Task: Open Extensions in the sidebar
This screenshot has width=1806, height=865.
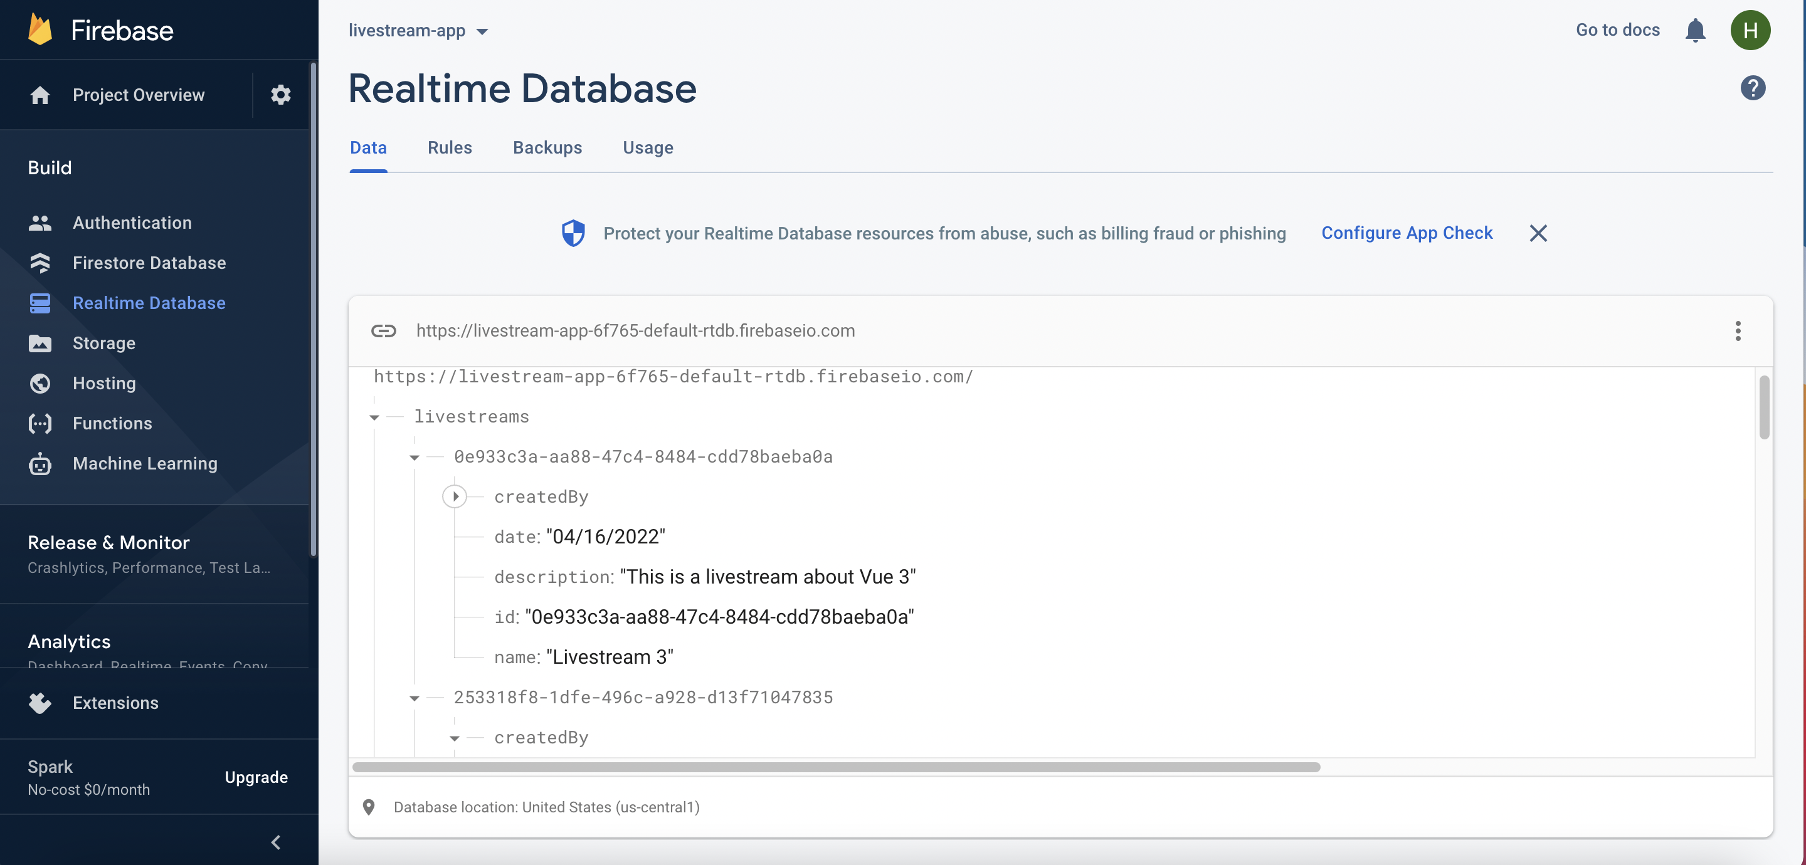Action: 115,703
